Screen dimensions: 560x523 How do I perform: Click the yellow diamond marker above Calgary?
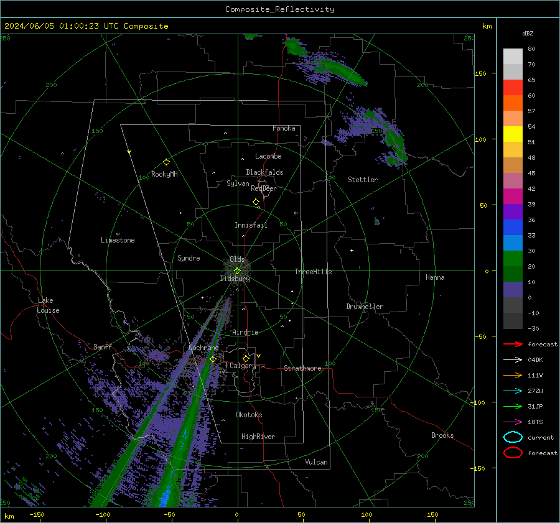[x=246, y=358]
